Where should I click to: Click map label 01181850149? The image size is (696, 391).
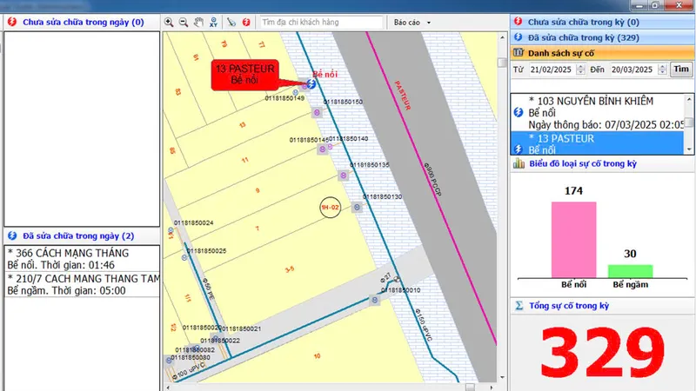coord(284,98)
